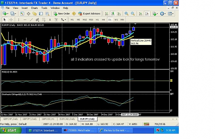This screenshot has width=215, height=139.
Task: Open the Profiles toolbar icon
Action: click(x=12, y=13)
